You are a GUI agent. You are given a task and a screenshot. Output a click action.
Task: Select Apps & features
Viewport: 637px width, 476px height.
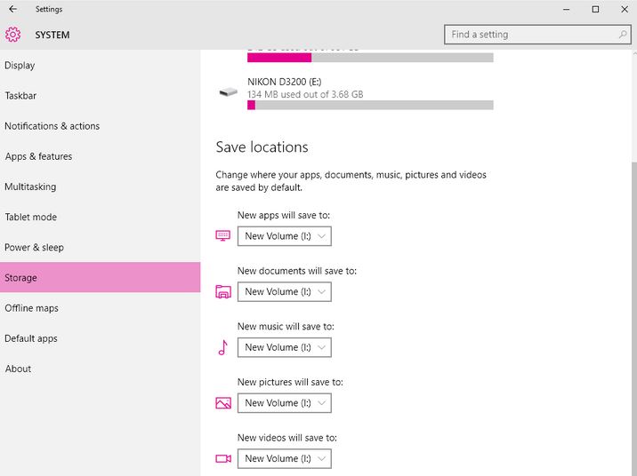pyautogui.click(x=100, y=156)
